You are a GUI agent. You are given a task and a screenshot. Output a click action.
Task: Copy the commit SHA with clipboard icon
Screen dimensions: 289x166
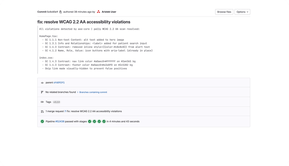pyautogui.click(x=60, y=12)
